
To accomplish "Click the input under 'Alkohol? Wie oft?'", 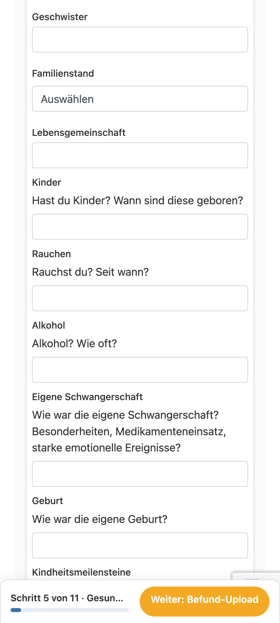I will [140, 370].
